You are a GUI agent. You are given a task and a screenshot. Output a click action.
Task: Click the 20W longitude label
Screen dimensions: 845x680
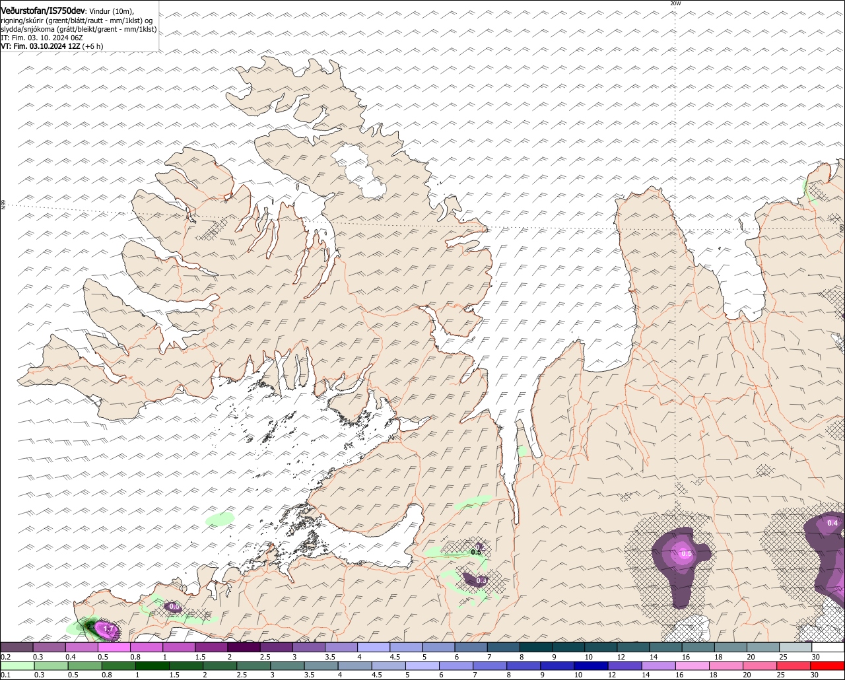tap(675, 4)
